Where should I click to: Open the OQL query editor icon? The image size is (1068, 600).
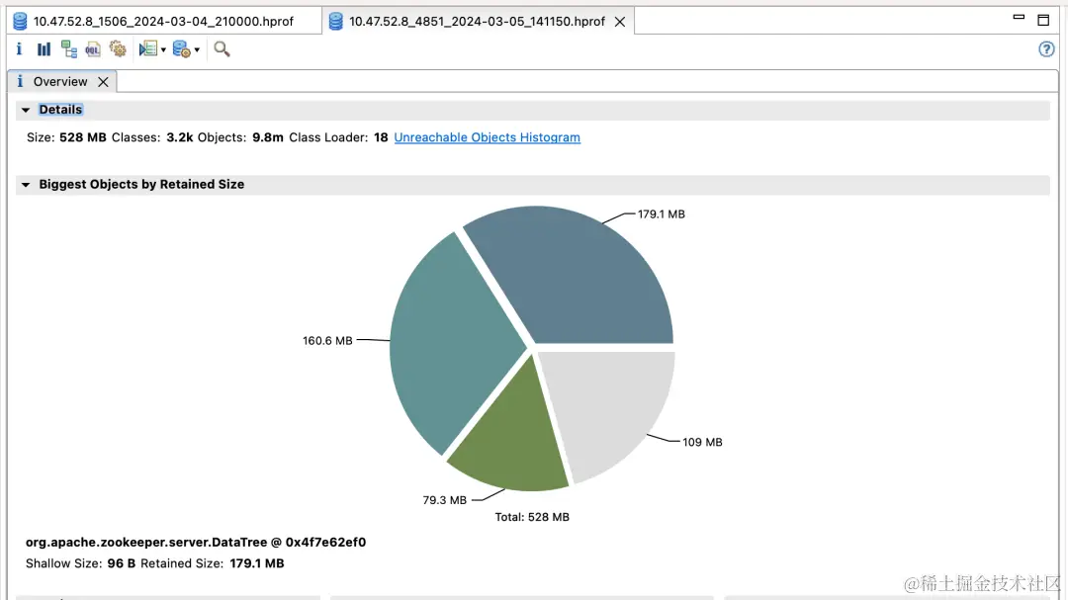click(93, 49)
